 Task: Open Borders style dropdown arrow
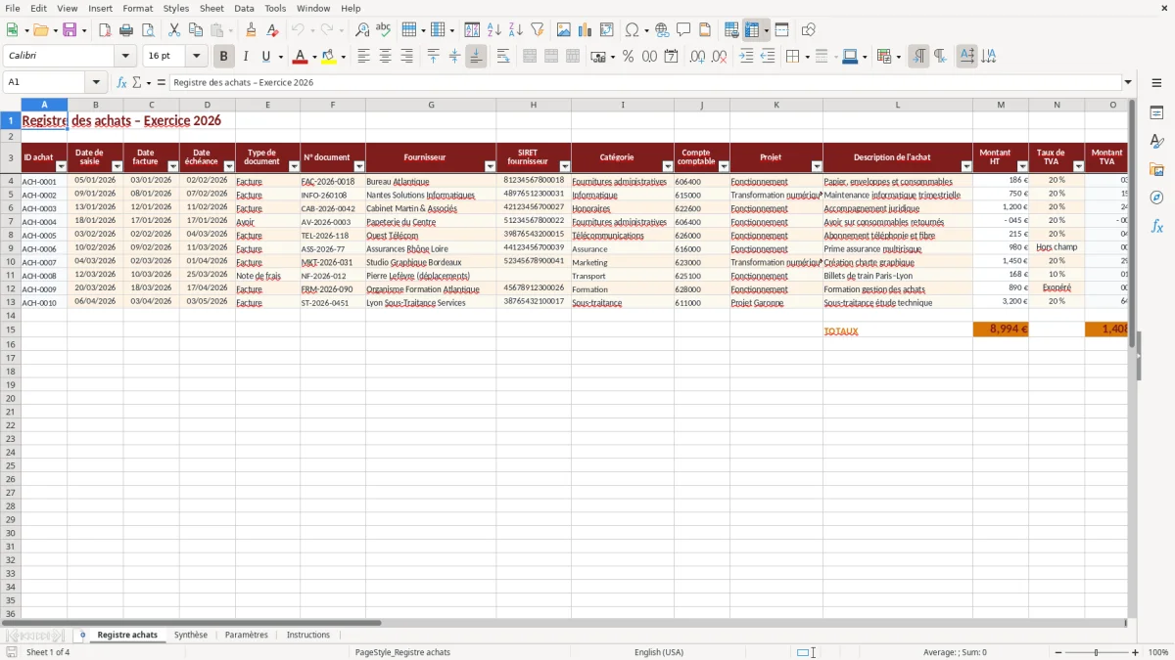point(806,57)
